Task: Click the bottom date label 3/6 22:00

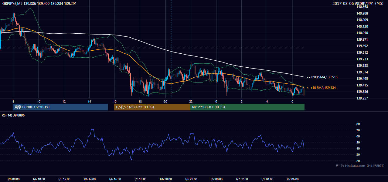Action: click(191, 179)
